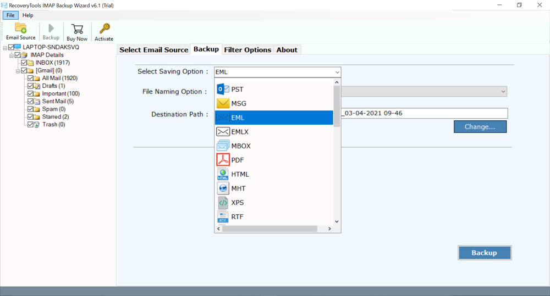The image size is (550, 296).
Task: Select the RTF document icon
Action: tap(223, 216)
